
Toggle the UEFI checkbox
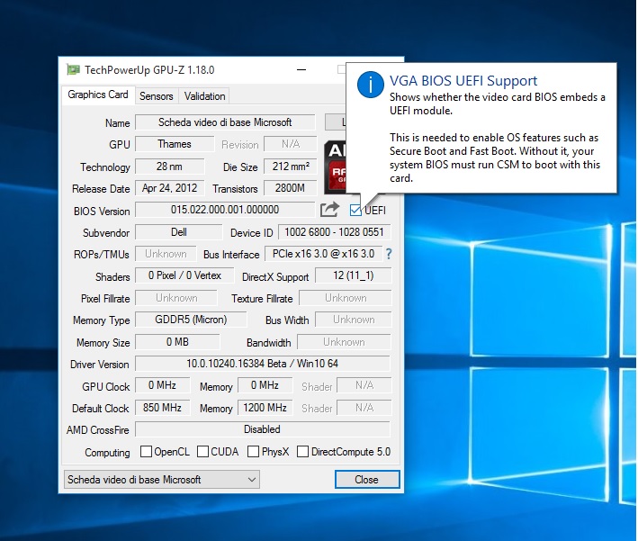coord(355,210)
